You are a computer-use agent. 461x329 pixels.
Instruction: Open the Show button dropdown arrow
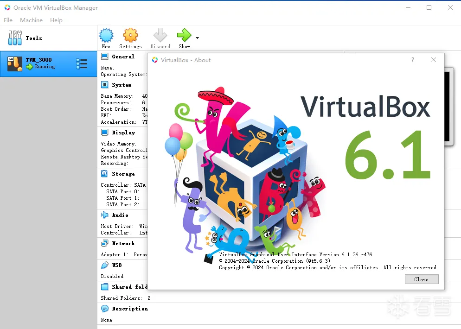point(197,38)
